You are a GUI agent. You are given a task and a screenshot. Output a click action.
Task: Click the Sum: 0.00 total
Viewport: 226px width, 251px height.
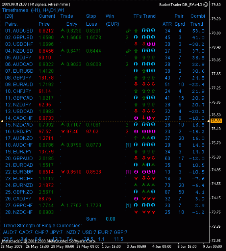click(101, 219)
